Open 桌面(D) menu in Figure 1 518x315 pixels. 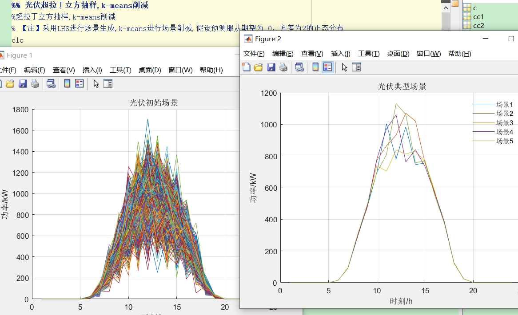click(150, 70)
